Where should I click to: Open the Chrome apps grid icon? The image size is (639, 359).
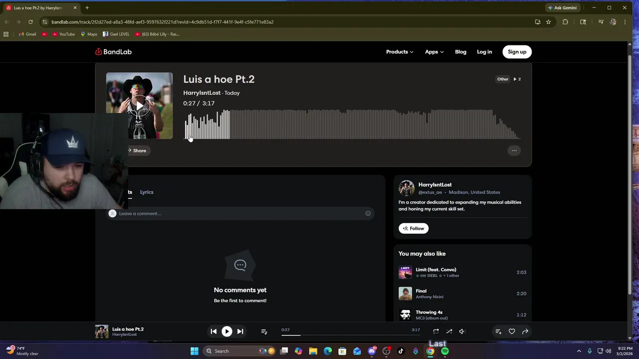tap(6, 34)
